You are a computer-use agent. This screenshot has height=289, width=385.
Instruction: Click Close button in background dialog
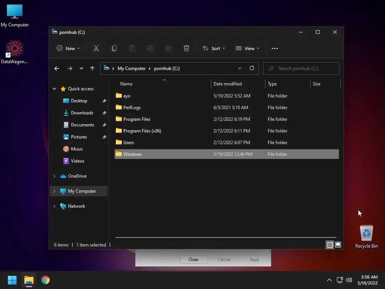click(x=194, y=260)
